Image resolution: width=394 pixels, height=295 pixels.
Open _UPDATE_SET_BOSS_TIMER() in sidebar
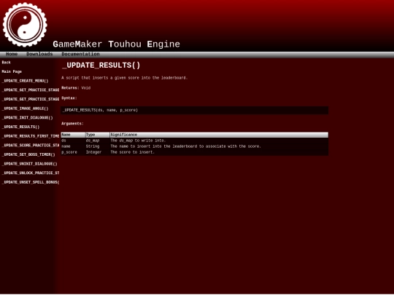point(28,154)
